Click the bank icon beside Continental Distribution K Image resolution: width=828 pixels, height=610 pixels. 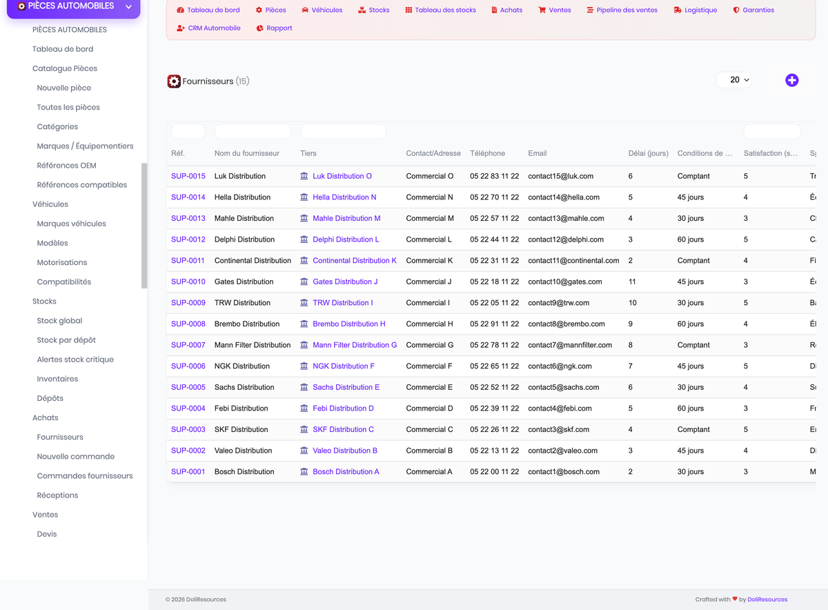(x=304, y=261)
